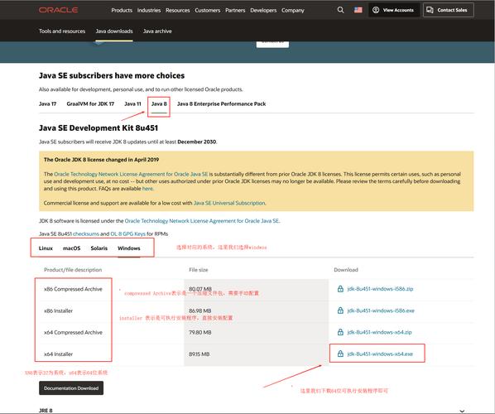This screenshot has height=414, width=495.
Task: Open the Products menu
Action: coord(122,10)
